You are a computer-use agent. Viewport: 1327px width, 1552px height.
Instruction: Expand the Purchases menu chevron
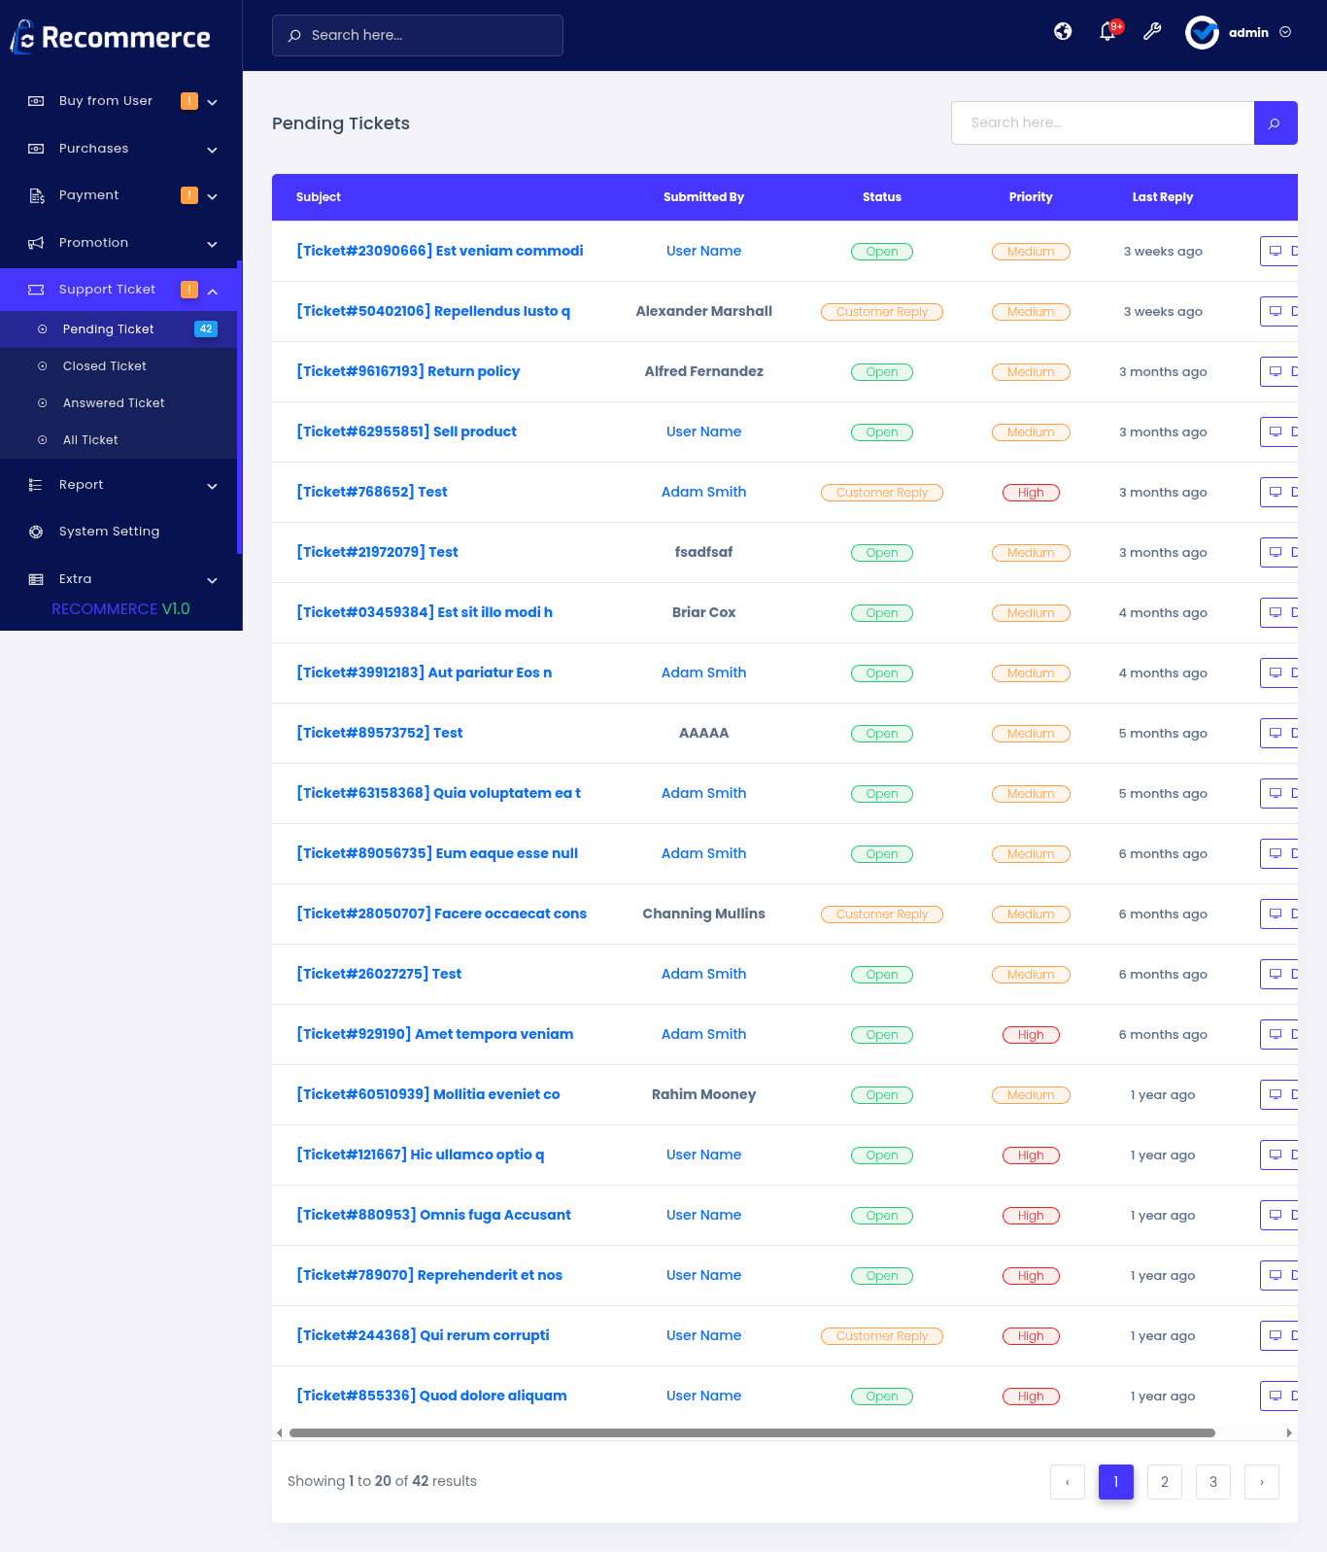point(212,150)
